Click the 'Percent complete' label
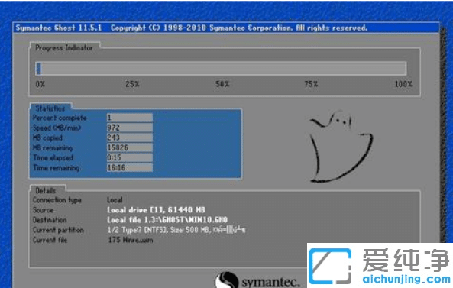Image resolution: width=453 pixels, height=288 pixels. click(x=60, y=118)
